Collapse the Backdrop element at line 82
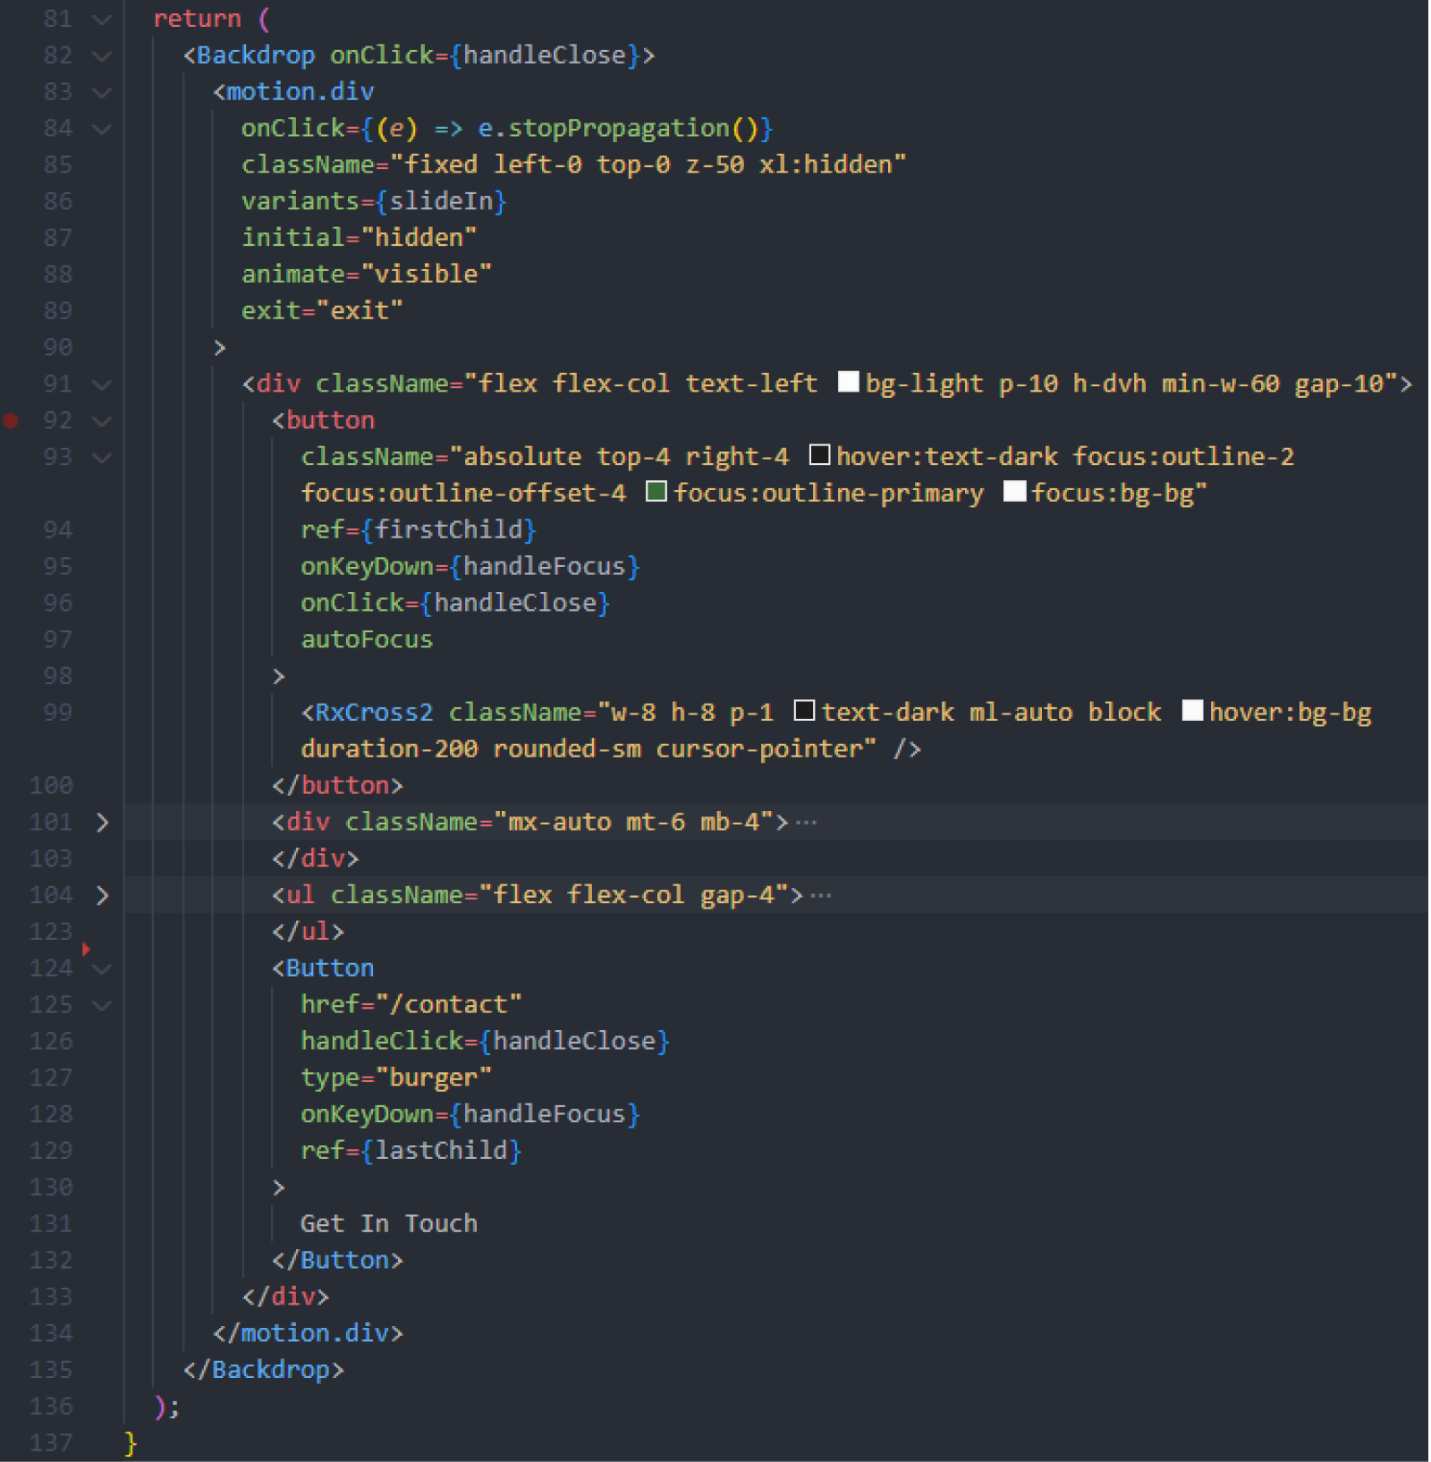The image size is (1431, 1462). (x=103, y=55)
